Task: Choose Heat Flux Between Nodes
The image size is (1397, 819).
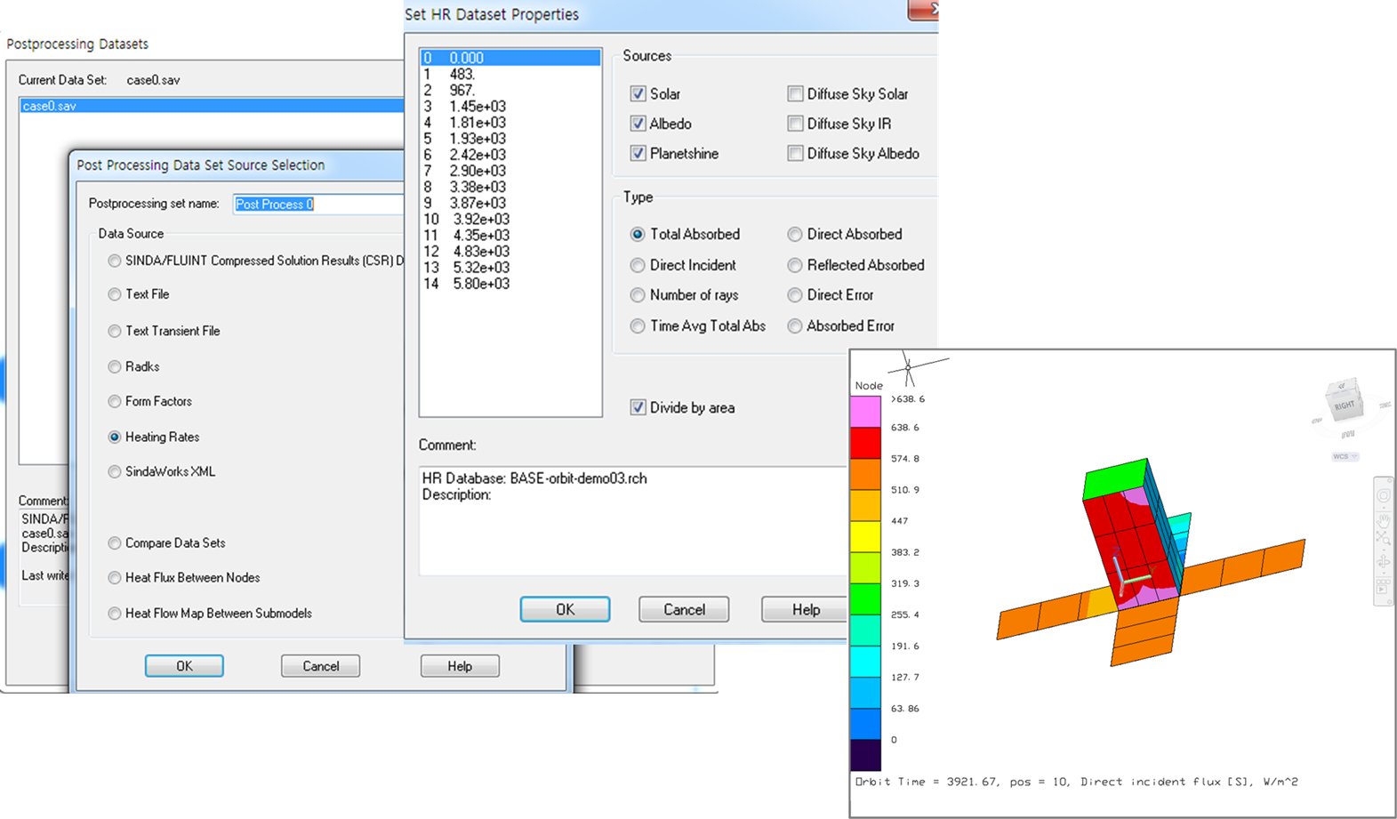Action: click(x=115, y=577)
